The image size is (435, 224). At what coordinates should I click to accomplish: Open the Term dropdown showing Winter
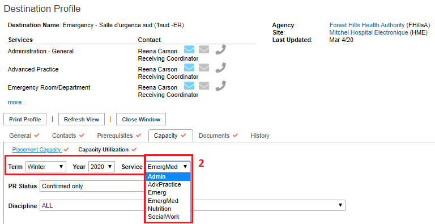pyautogui.click(x=46, y=167)
